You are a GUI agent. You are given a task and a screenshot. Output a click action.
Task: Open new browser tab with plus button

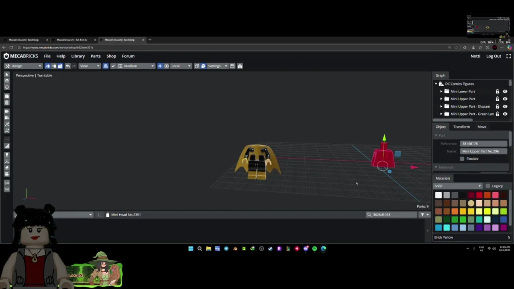pos(150,40)
